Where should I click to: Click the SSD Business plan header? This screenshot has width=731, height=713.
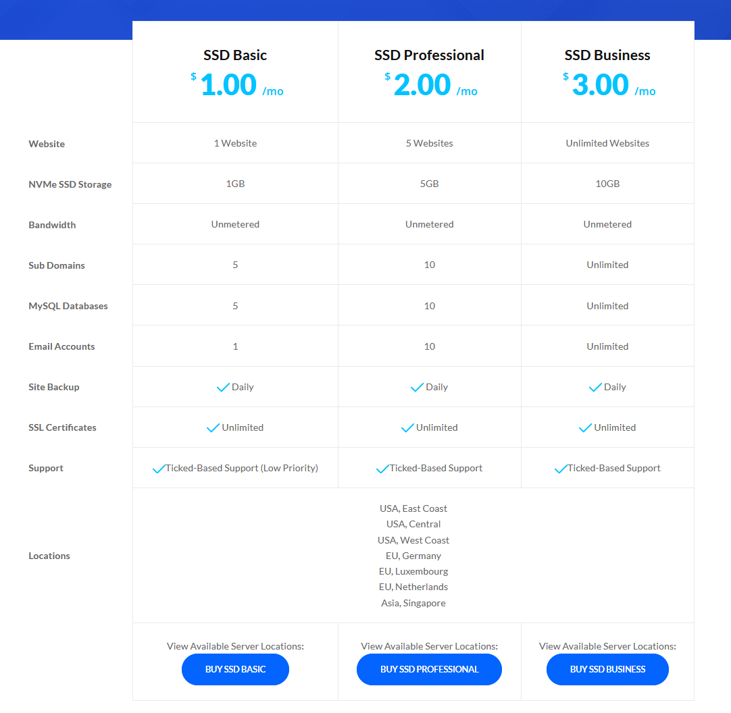[x=607, y=55]
